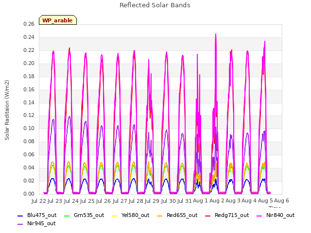
Task: Click the 0.14 y-axis tick label
Action: click(29, 102)
